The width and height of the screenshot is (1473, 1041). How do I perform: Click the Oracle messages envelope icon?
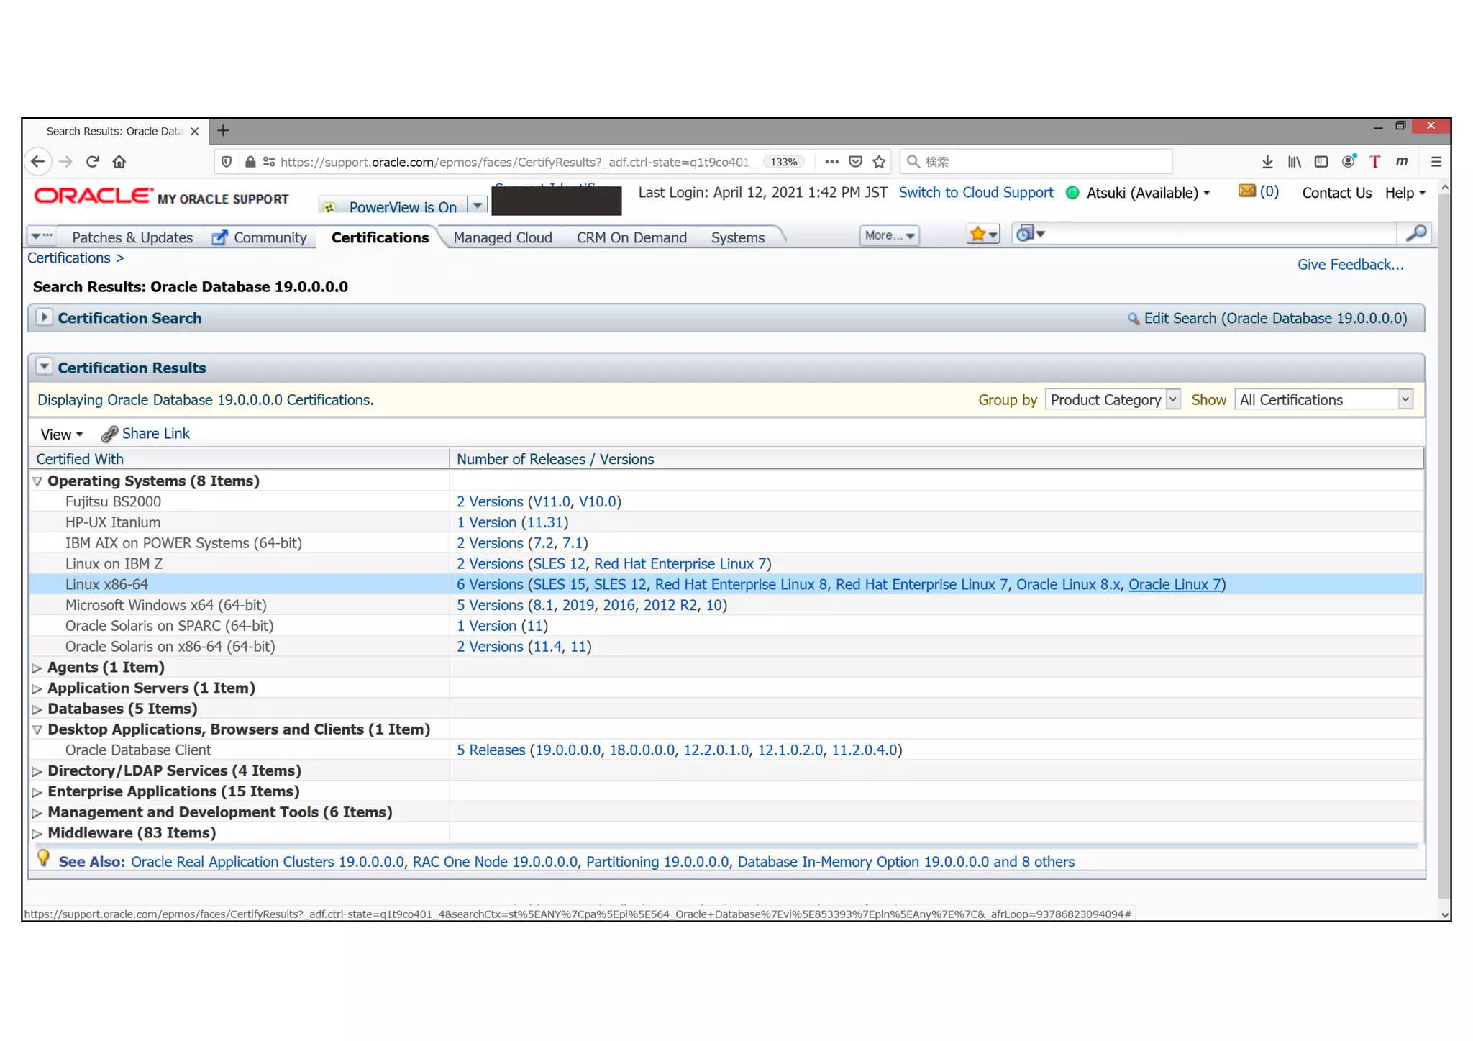[x=1247, y=191]
